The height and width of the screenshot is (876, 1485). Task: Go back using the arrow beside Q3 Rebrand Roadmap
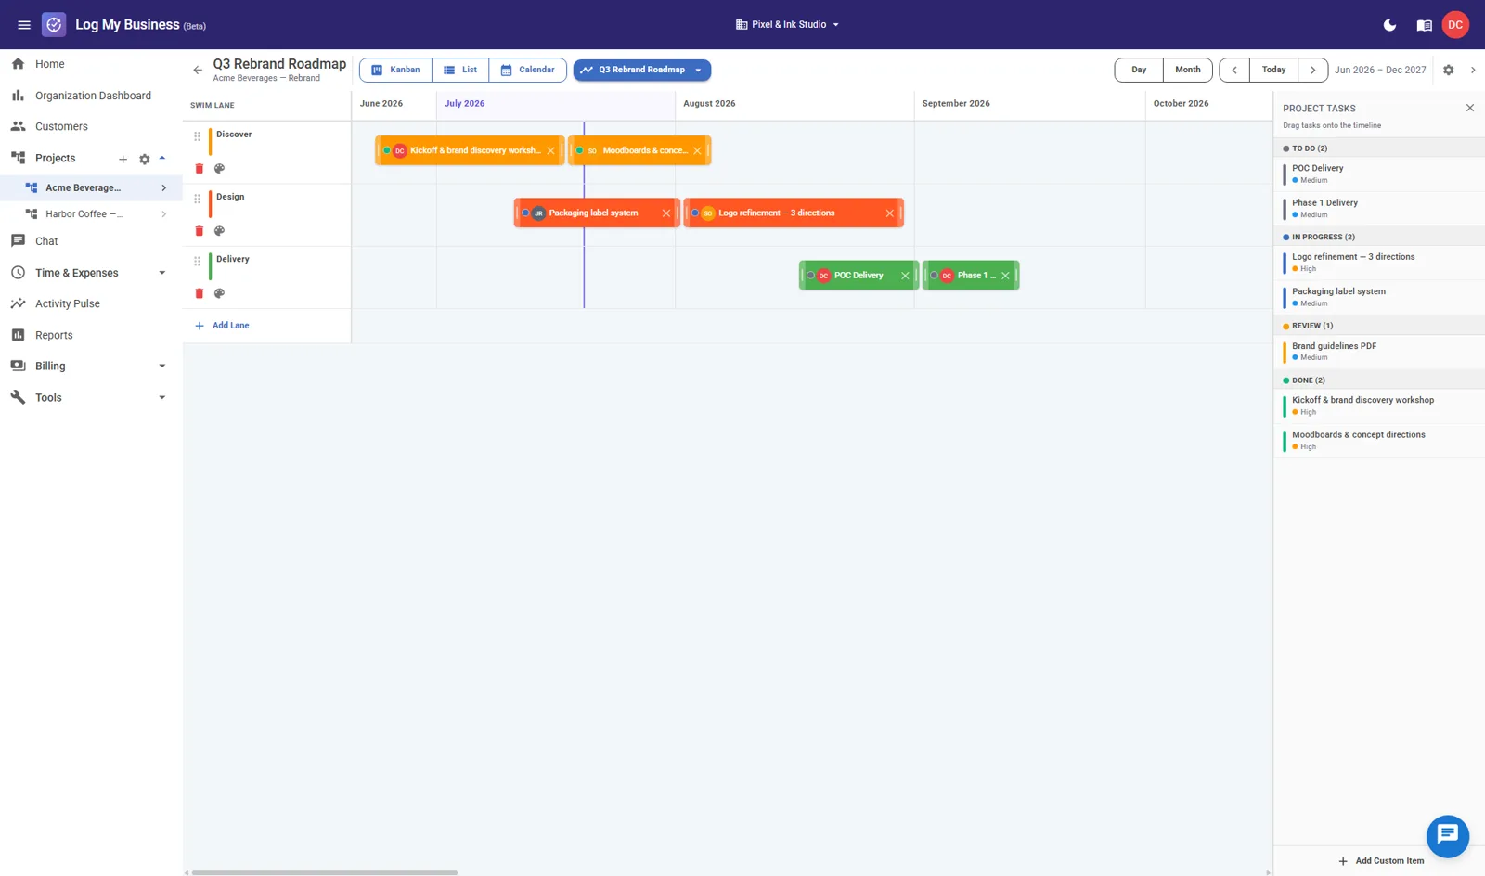198,70
